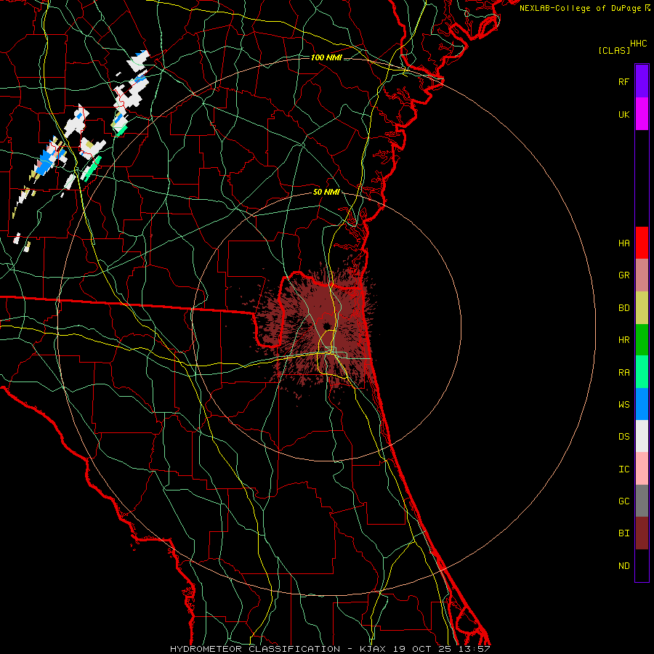Image resolution: width=654 pixels, height=654 pixels.
Task: Click the RA light green legend swatch
Action: (x=642, y=372)
